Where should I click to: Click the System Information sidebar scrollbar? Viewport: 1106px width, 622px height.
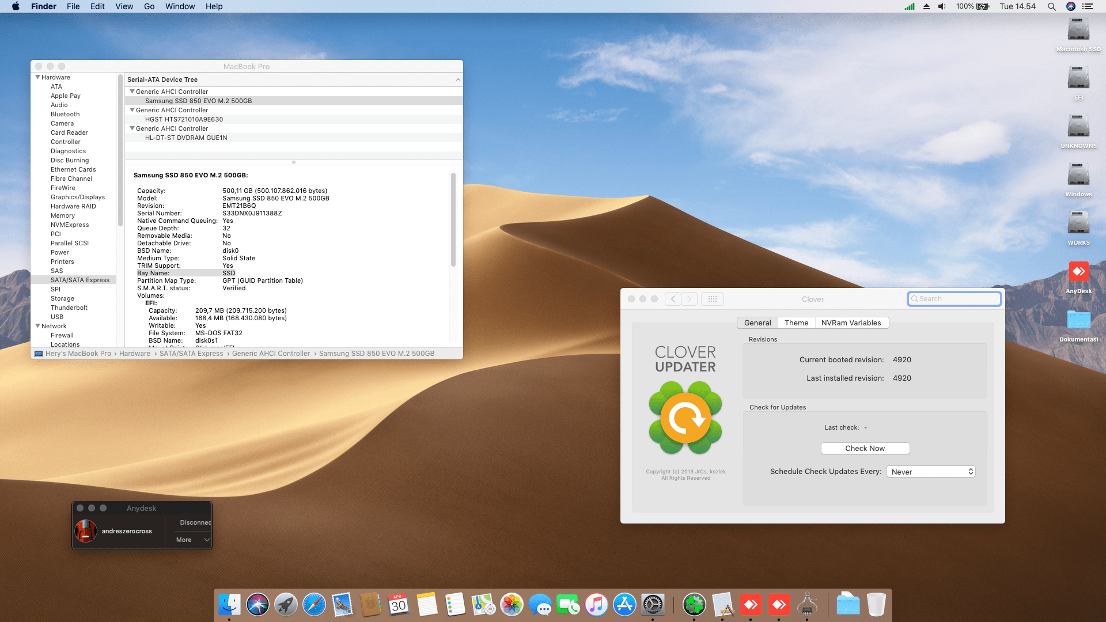click(120, 151)
